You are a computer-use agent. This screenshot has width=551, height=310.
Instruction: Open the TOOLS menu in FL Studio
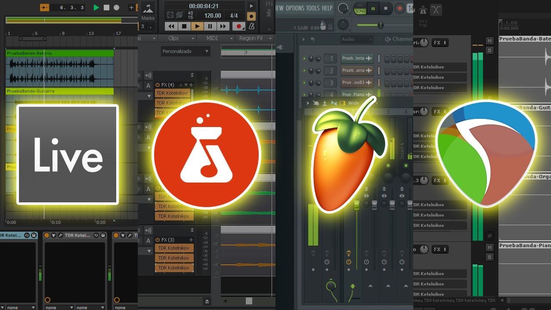(313, 8)
